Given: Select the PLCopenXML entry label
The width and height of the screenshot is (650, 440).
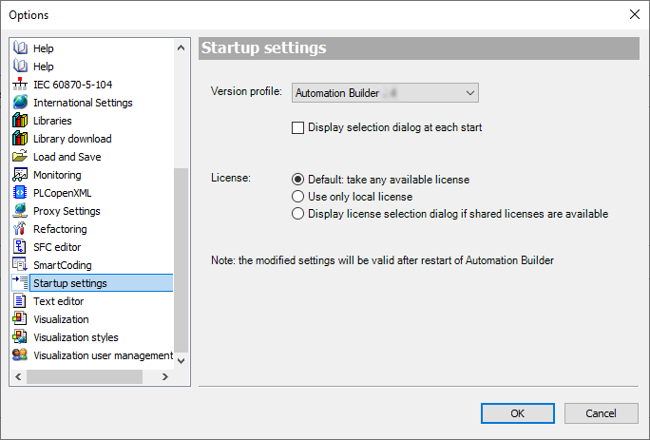Looking at the screenshot, I should (63, 193).
